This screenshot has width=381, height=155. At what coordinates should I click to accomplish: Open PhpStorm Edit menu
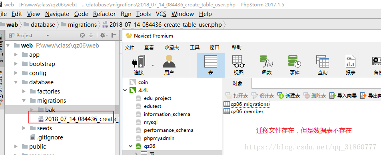click(x=17, y=14)
